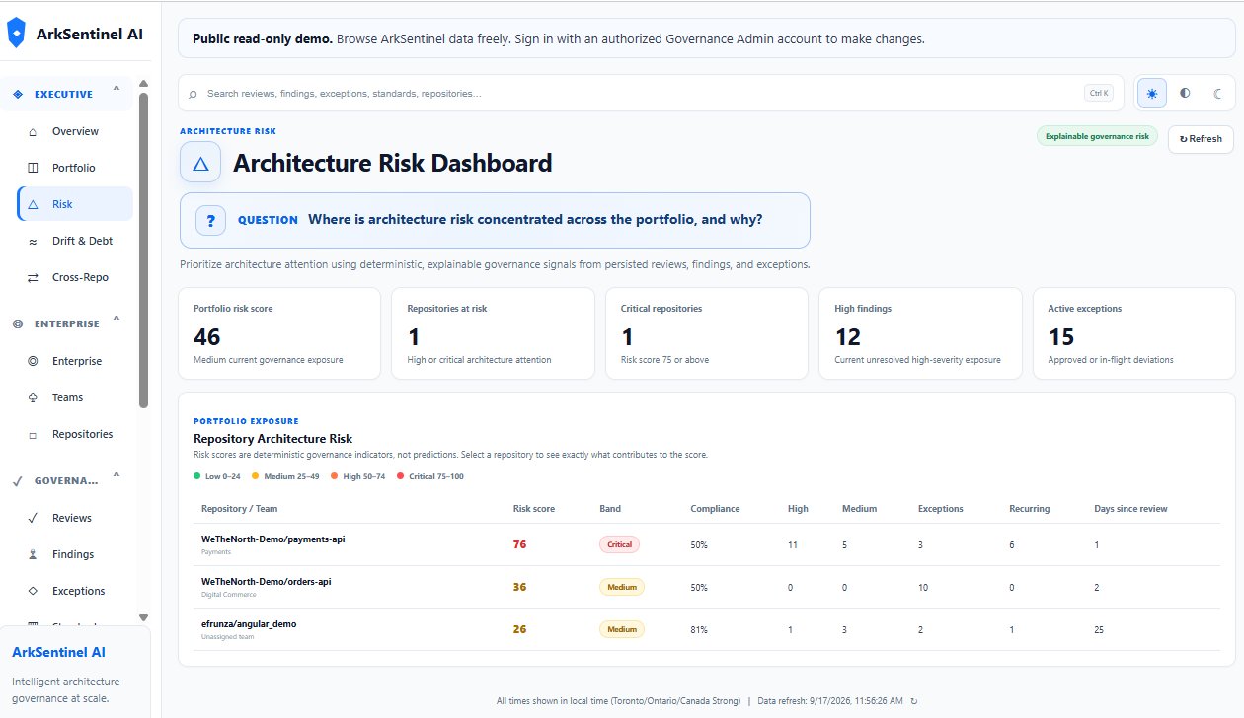
Task: Switch to half-contrast theme toggle
Action: point(1185,93)
